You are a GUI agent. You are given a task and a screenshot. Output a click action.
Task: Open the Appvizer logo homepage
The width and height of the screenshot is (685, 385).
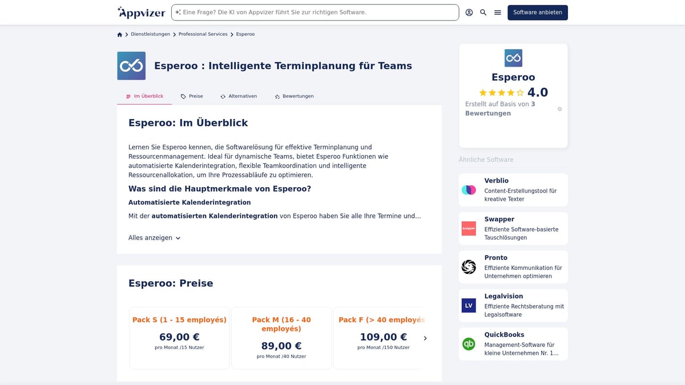[x=142, y=13]
